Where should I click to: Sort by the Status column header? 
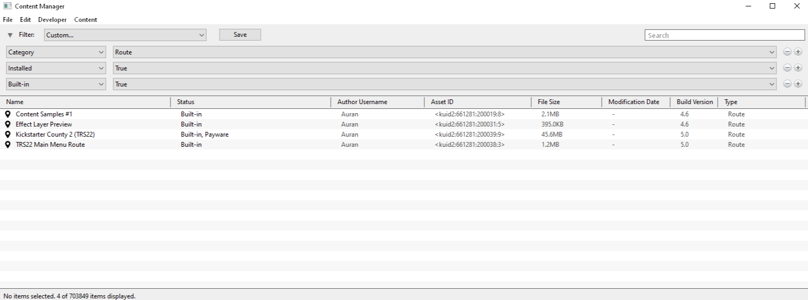pyautogui.click(x=251, y=102)
